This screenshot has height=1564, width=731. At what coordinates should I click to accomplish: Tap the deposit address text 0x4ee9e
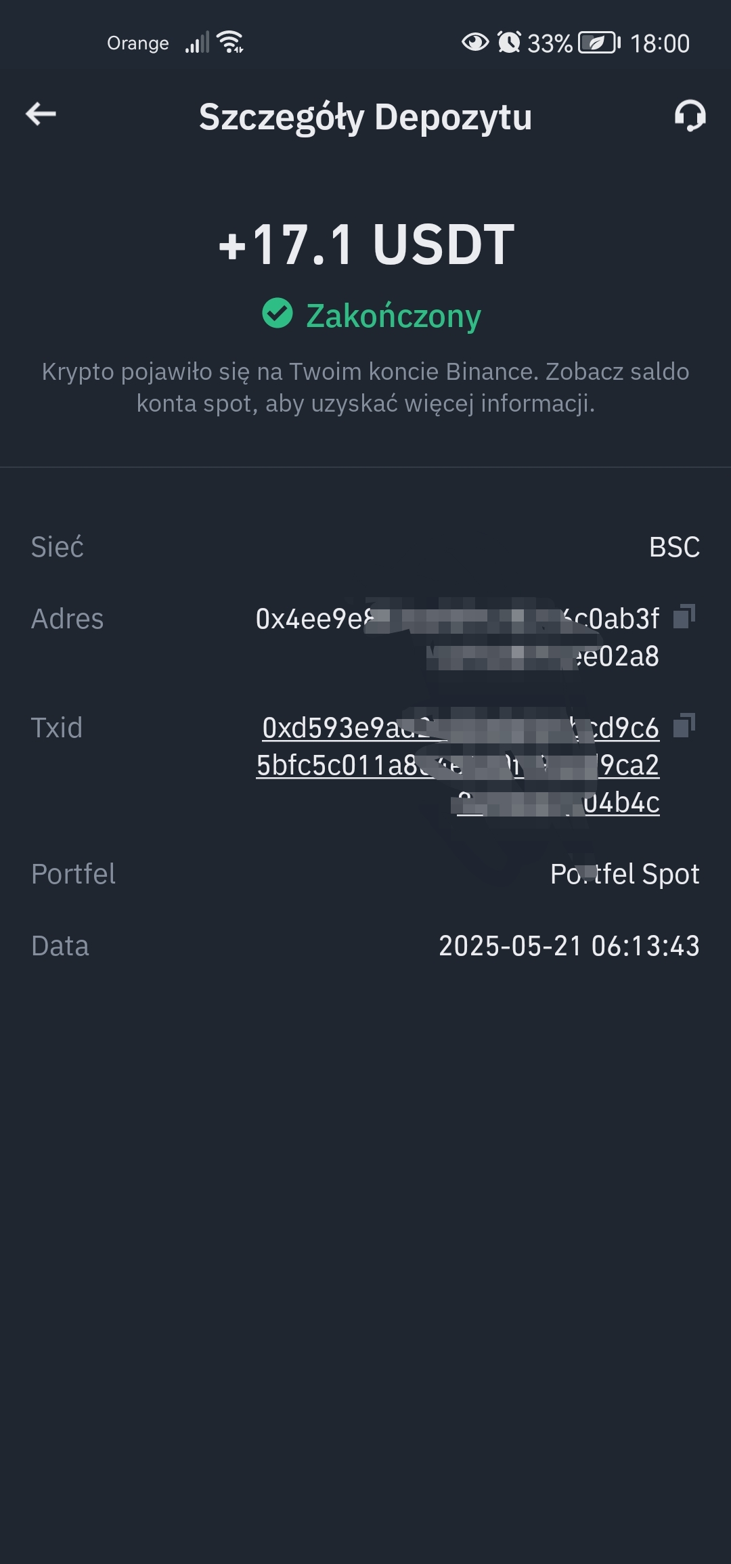458,637
